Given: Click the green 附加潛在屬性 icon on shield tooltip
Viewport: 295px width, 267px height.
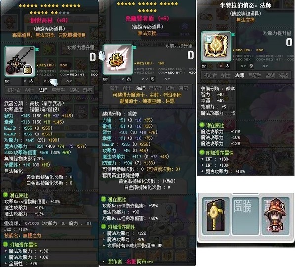Looking at the screenshot, I should [103, 226].
